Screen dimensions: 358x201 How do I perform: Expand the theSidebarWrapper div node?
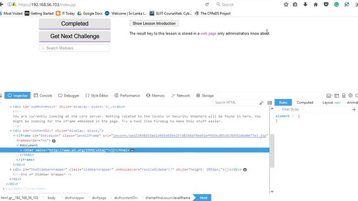pos(11,170)
